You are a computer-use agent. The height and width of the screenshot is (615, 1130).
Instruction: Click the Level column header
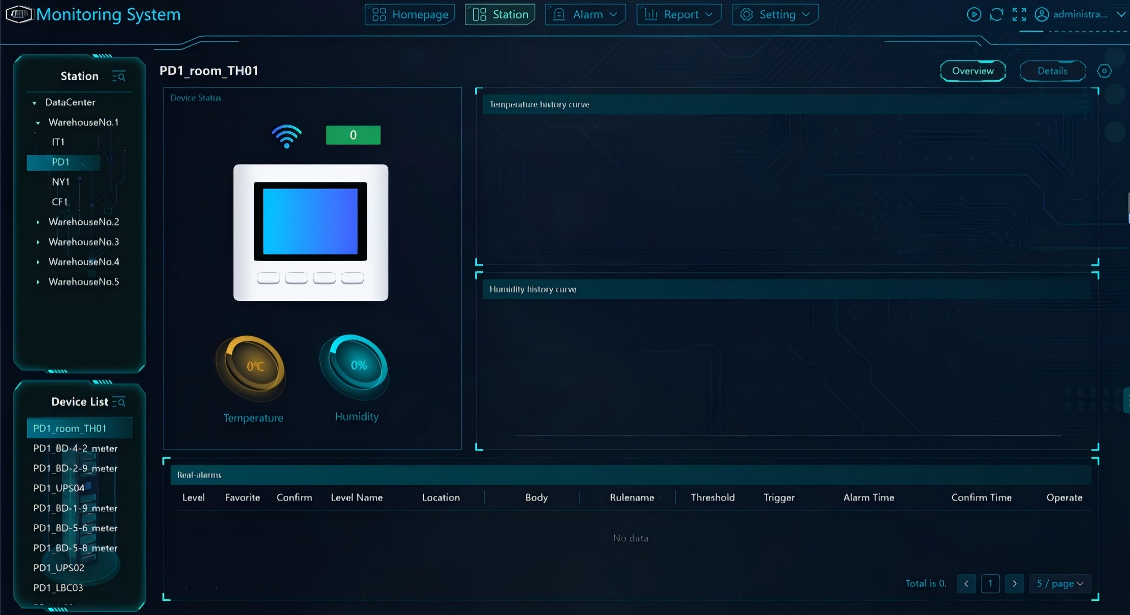[193, 498]
